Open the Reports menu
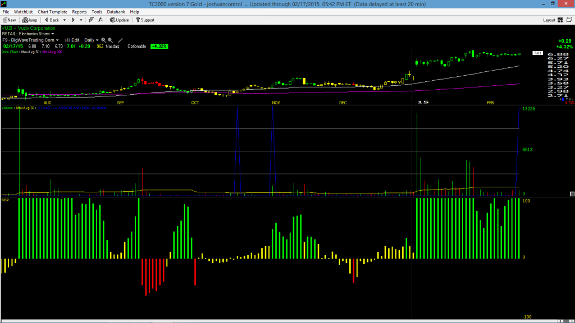Viewport: 575px width, 323px height. 79,12
